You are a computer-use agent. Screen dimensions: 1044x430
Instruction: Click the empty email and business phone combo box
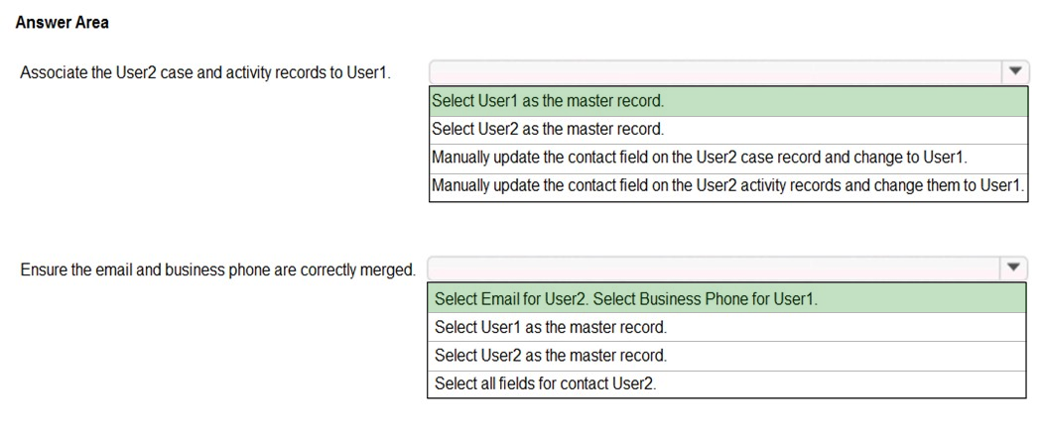point(715,268)
